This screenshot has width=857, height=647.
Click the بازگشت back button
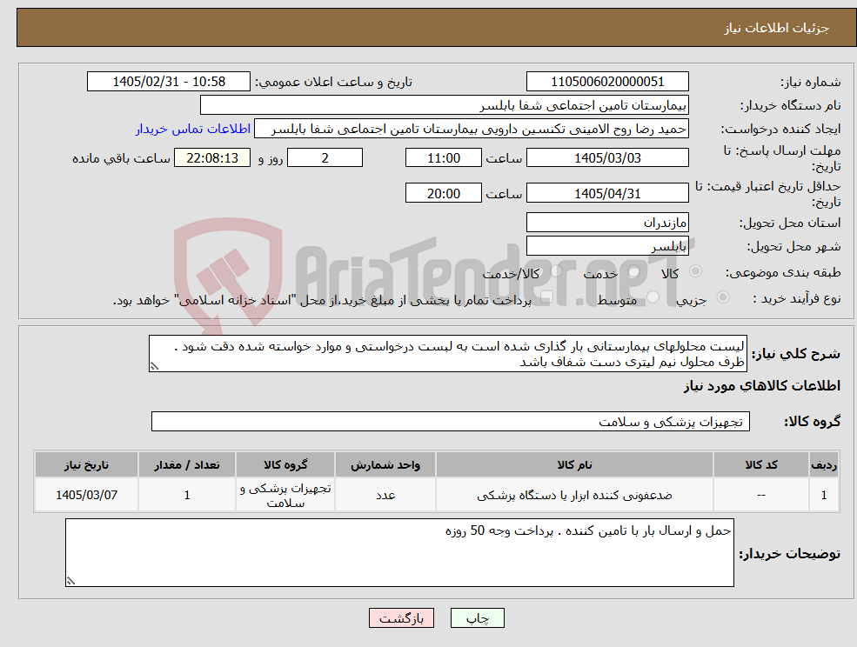click(401, 618)
